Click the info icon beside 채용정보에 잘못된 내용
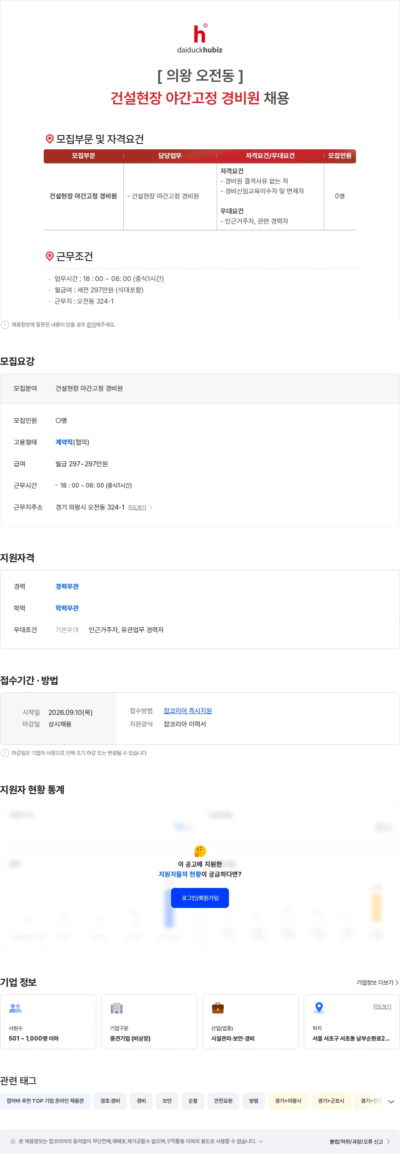This screenshot has height=1154, width=400. click(x=5, y=325)
